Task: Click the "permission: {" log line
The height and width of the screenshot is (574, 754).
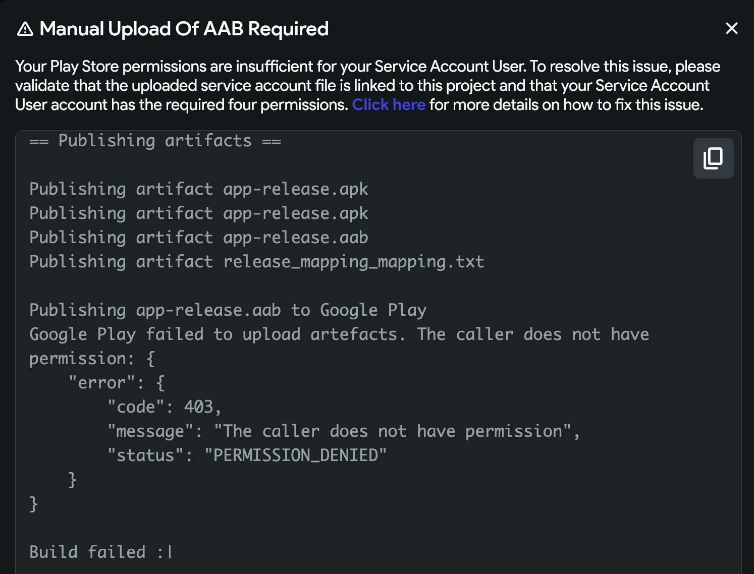Action: point(92,359)
